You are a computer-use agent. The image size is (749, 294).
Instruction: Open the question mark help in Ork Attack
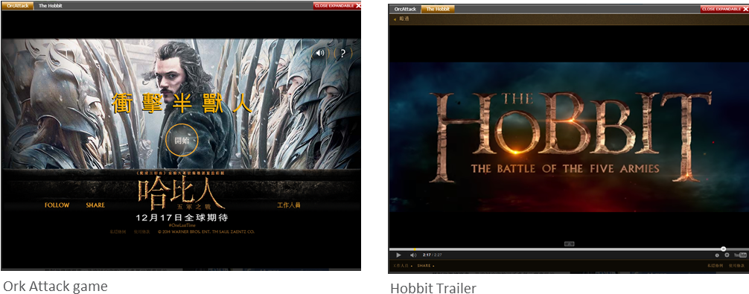(343, 53)
